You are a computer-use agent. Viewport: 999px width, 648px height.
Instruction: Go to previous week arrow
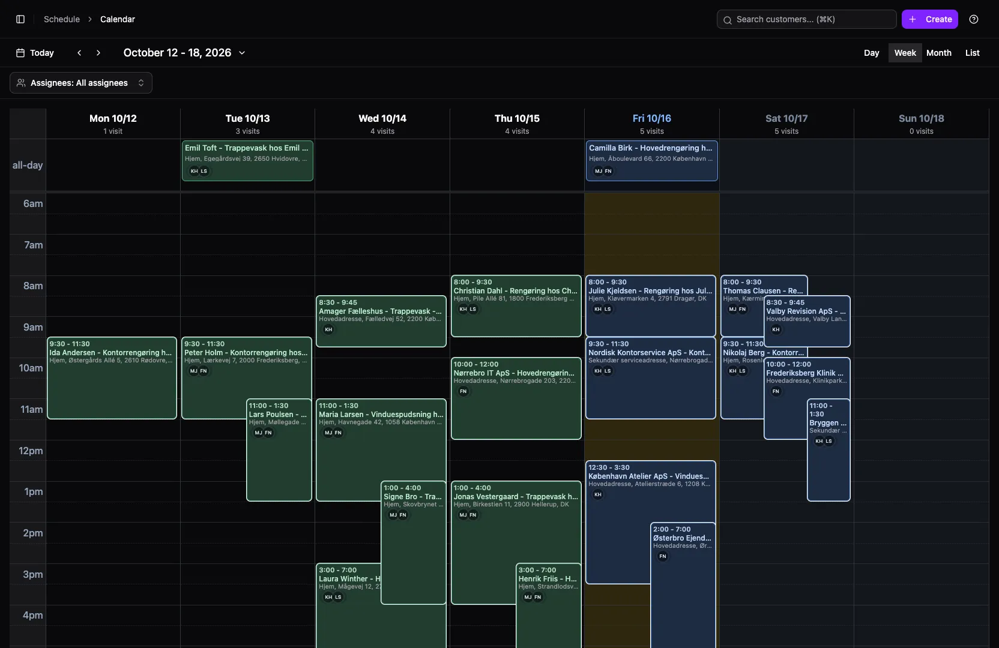(79, 53)
